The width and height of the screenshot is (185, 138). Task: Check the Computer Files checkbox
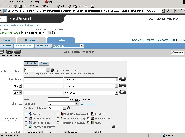[26, 122]
